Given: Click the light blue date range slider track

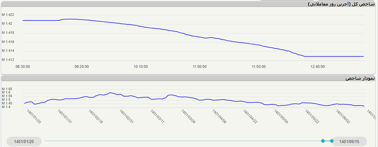Looking at the screenshot, I should (184, 141).
